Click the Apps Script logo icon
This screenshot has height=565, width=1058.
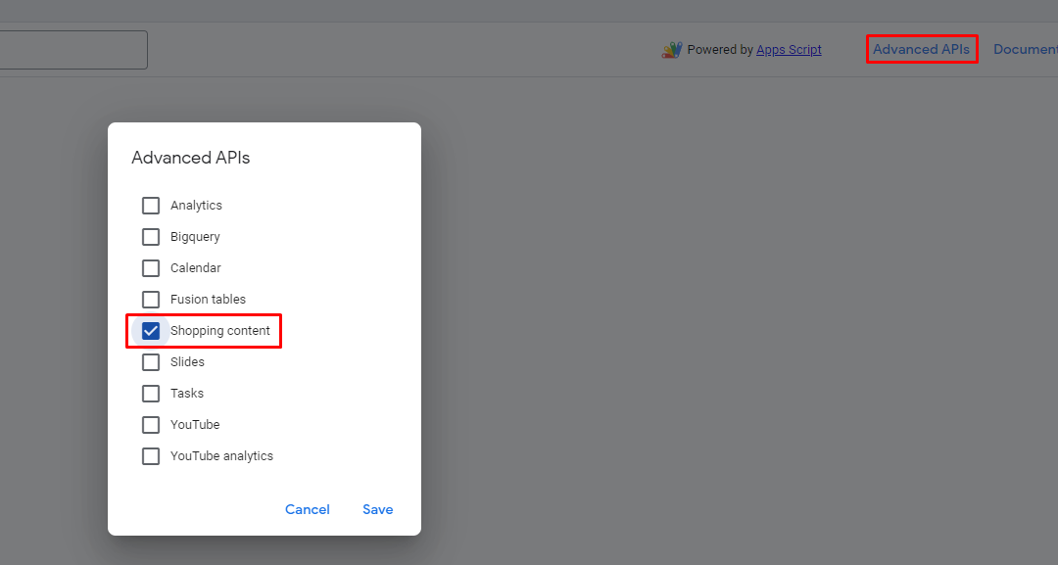tap(671, 50)
